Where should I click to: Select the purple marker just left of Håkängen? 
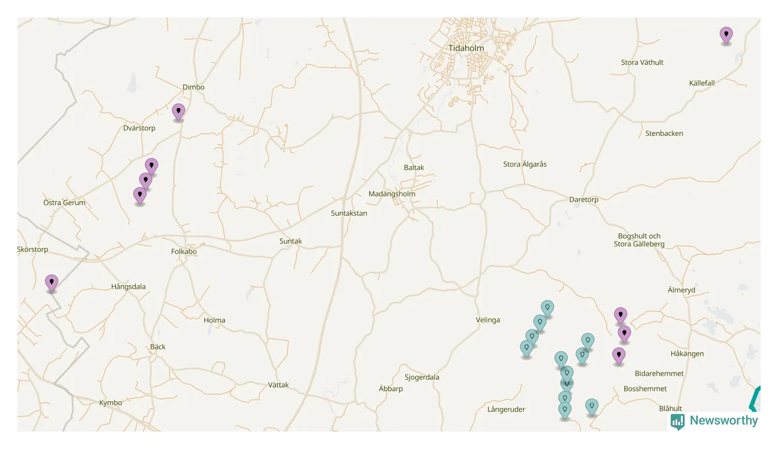[619, 356]
